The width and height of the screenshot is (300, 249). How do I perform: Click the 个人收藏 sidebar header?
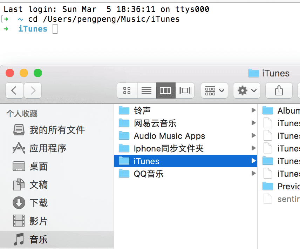coord(22,114)
